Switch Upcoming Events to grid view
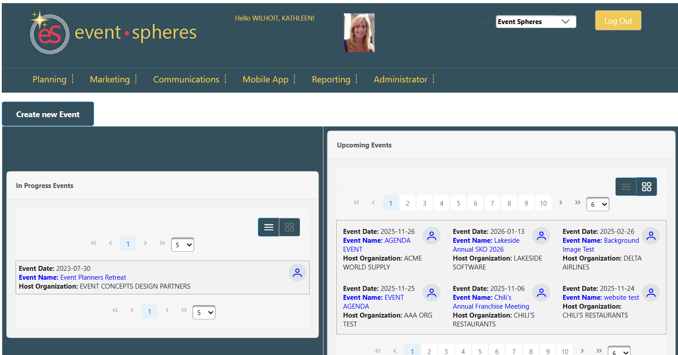 pos(646,187)
